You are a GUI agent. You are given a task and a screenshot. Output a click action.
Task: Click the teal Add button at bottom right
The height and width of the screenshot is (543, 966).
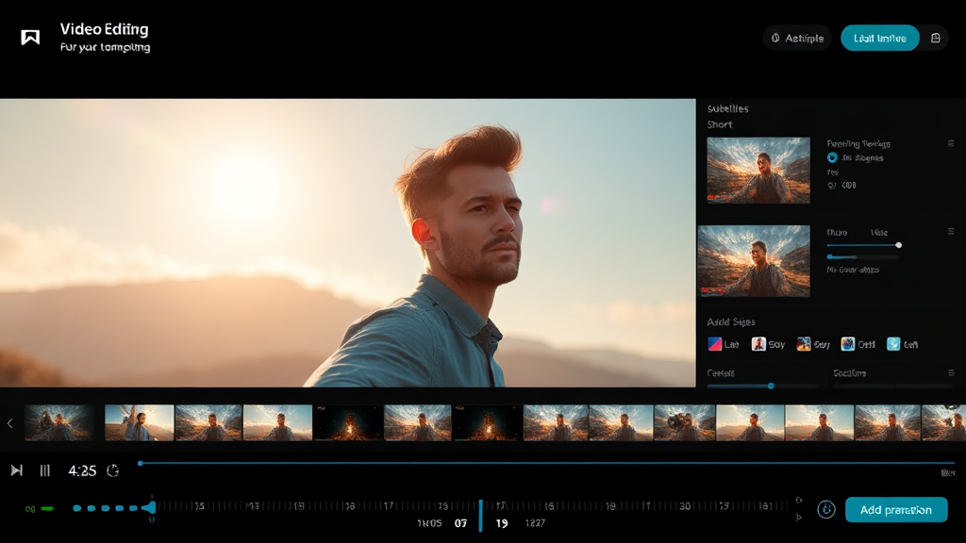point(895,510)
